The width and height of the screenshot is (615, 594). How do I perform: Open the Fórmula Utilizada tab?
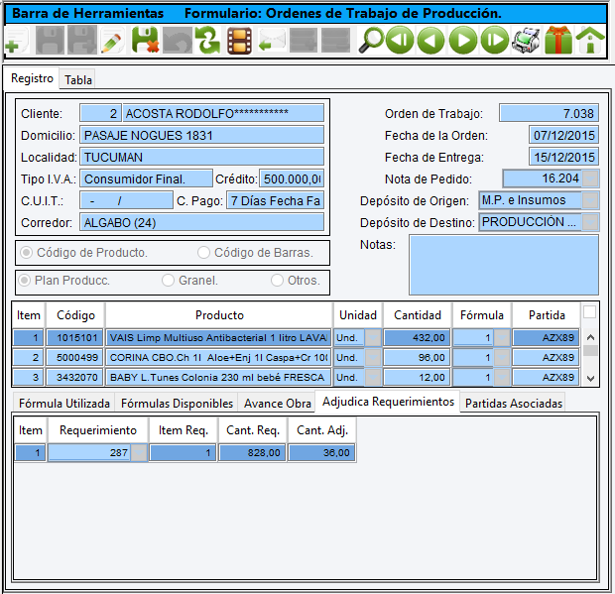click(x=64, y=403)
